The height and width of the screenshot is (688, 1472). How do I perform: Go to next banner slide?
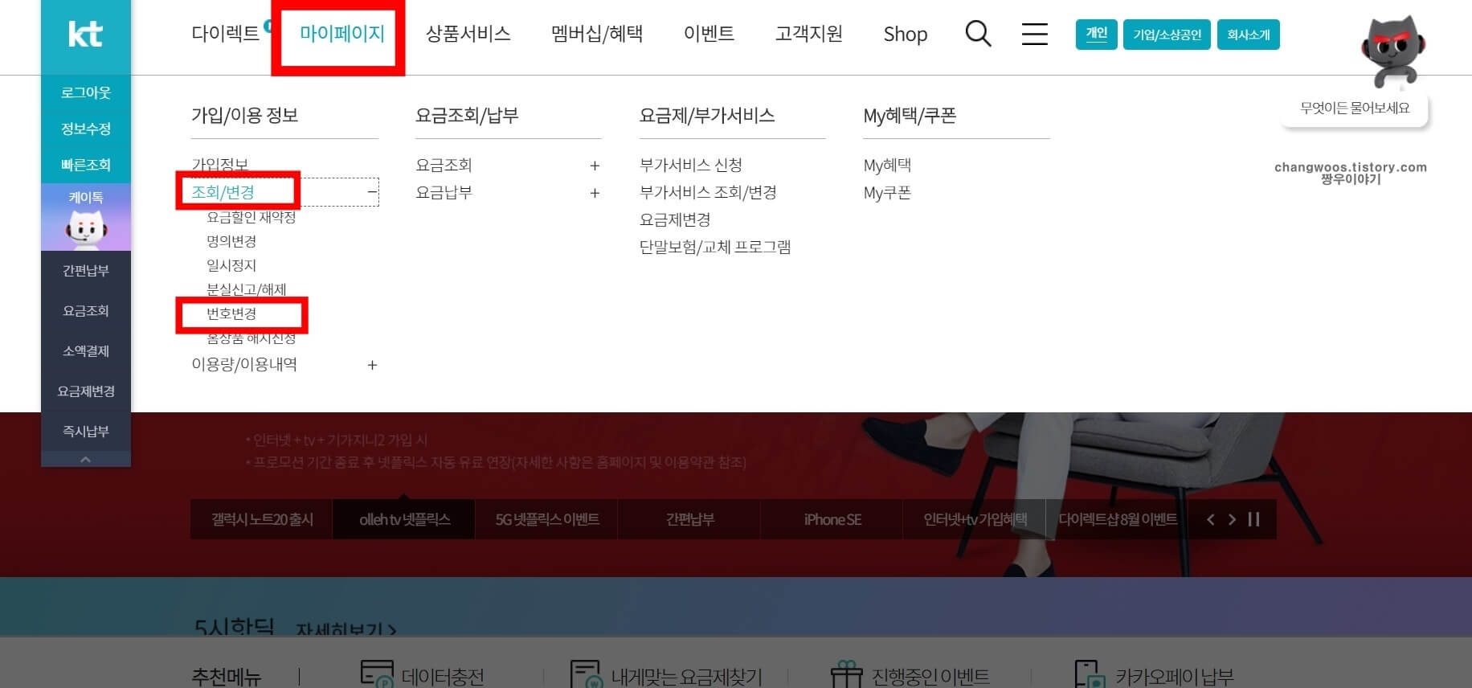coord(1232,519)
